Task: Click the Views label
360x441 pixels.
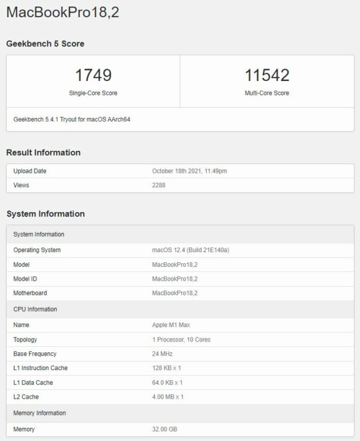Action: (x=21, y=185)
